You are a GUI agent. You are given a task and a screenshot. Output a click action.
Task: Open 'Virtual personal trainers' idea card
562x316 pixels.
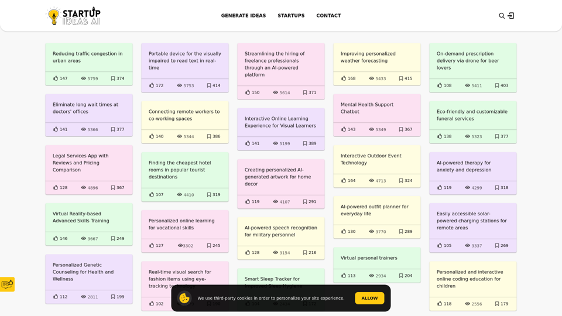369,258
